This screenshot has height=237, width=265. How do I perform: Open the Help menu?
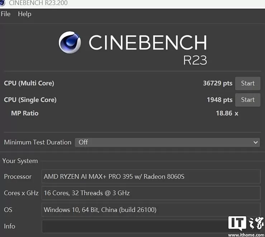(x=24, y=14)
